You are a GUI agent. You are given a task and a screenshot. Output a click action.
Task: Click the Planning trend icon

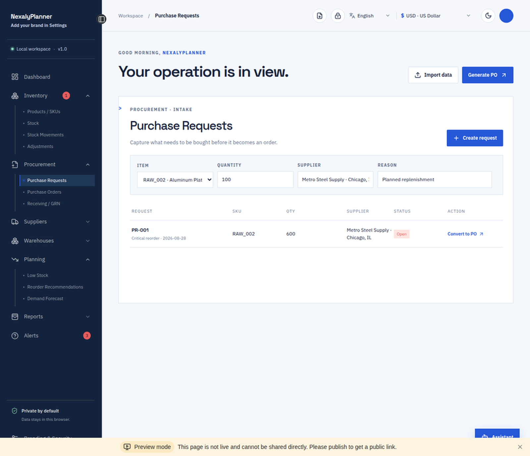15,259
